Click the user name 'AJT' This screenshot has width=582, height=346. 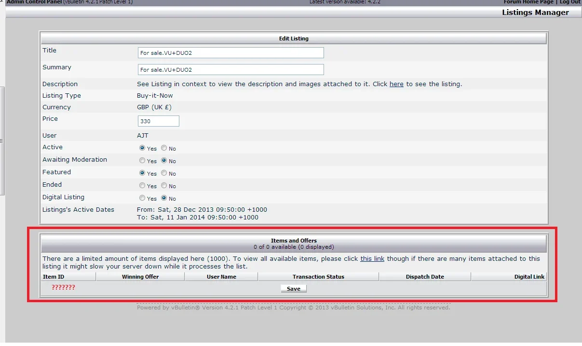click(x=143, y=136)
